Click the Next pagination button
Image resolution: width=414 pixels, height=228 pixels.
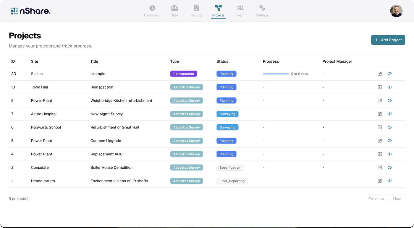(397, 199)
